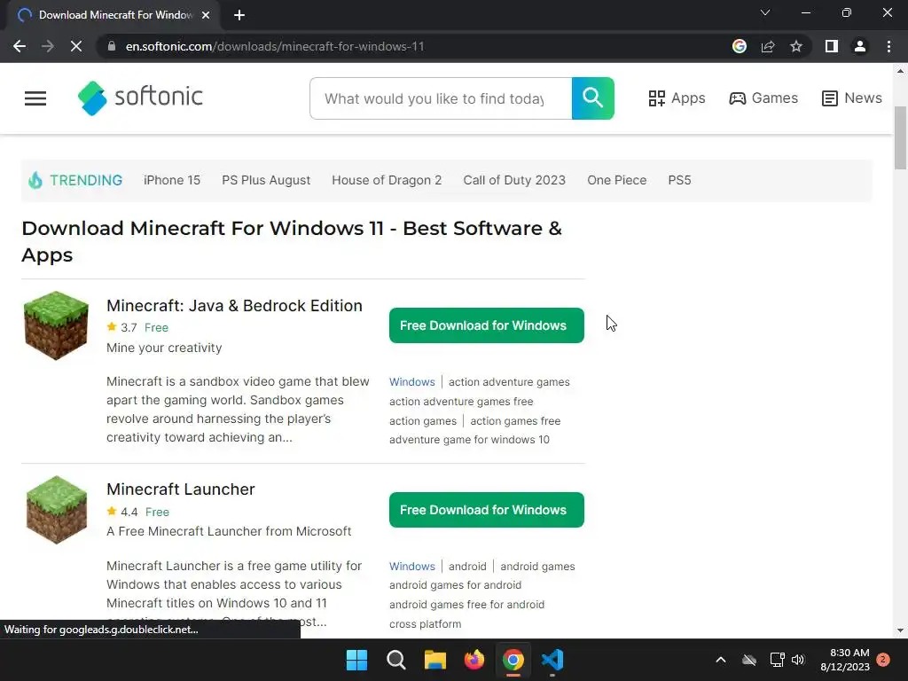Open the 'action games free' tag

click(x=515, y=421)
